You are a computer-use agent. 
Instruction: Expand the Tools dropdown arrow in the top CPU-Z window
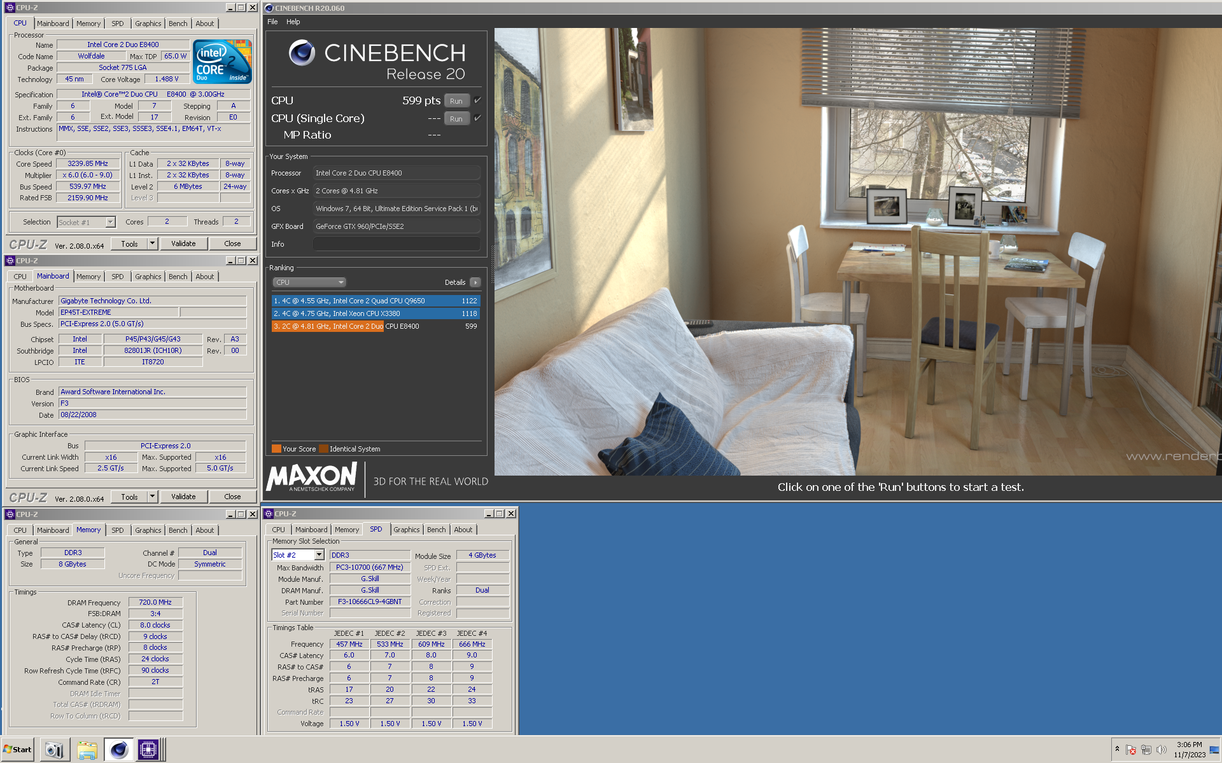pyautogui.click(x=152, y=244)
